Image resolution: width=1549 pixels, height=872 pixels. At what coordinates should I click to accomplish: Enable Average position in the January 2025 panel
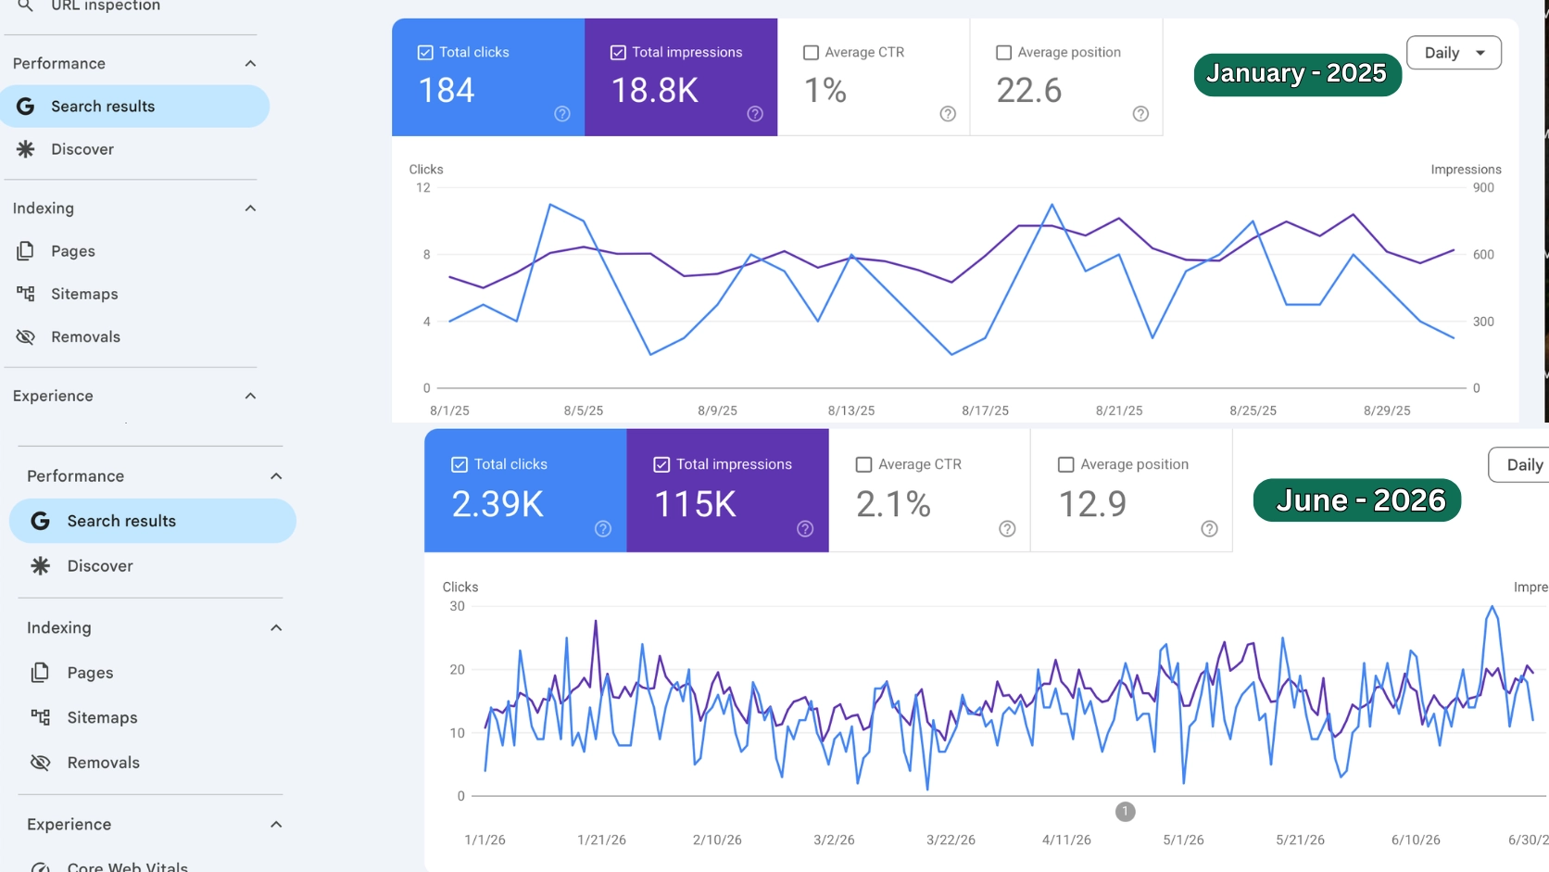click(1003, 53)
